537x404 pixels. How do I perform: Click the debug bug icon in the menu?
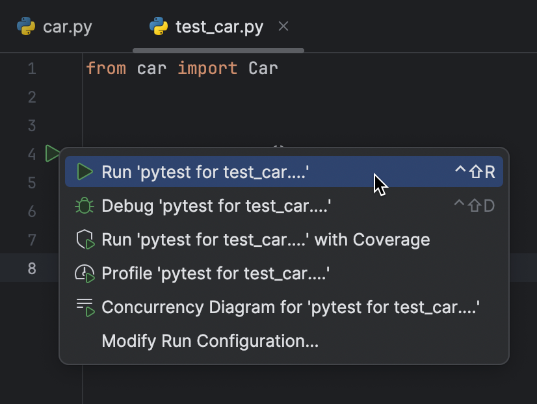[x=84, y=205]
